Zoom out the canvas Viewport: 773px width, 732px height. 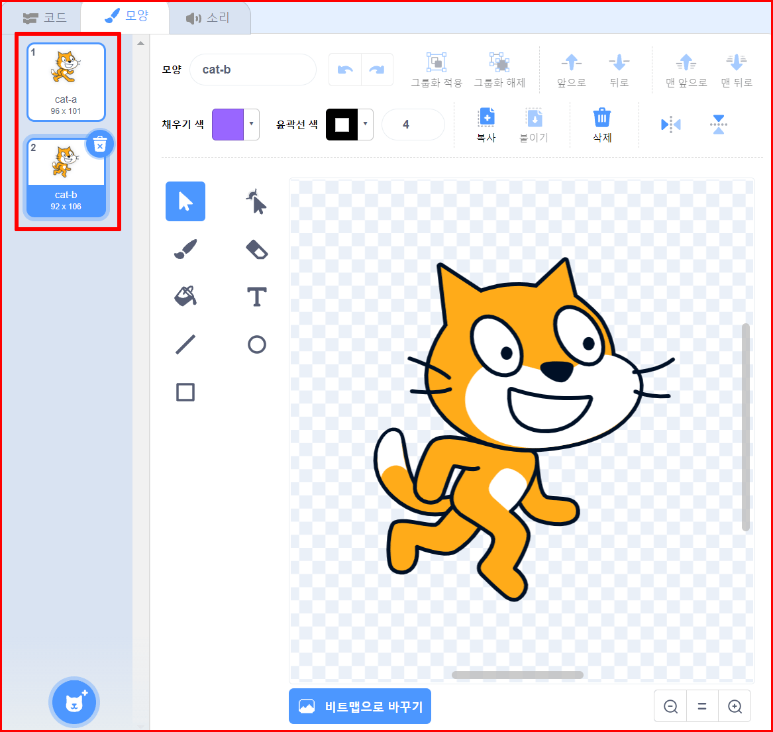(670, 706)
